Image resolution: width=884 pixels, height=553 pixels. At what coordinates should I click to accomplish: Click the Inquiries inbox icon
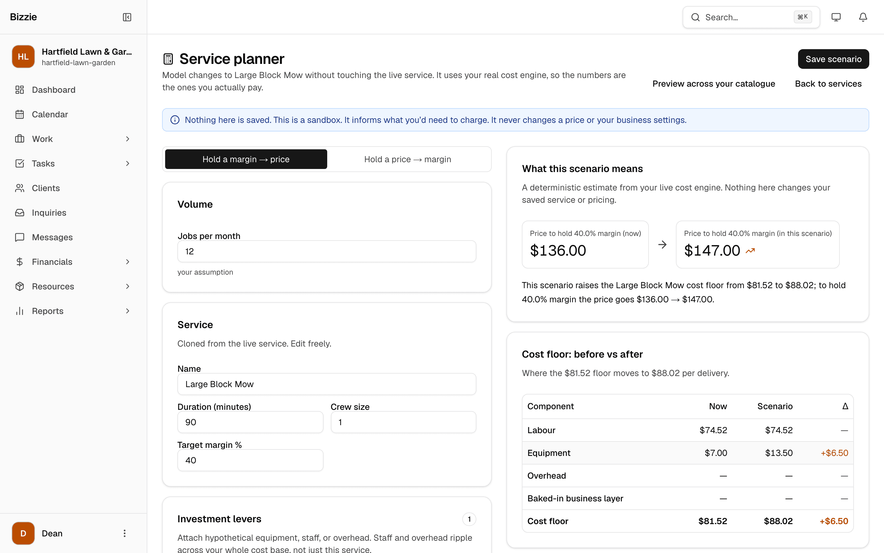pos(20,213)
